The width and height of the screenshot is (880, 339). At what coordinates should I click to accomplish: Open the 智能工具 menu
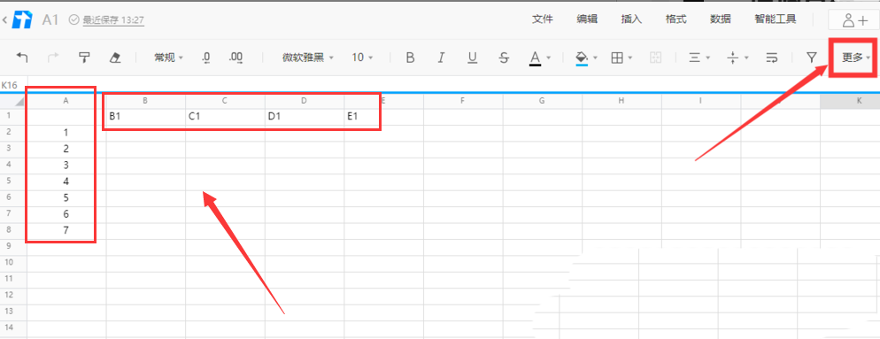pyautogui.click(x=775, y=19)
